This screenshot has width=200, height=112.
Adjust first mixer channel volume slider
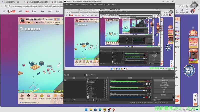coord(127,84)
